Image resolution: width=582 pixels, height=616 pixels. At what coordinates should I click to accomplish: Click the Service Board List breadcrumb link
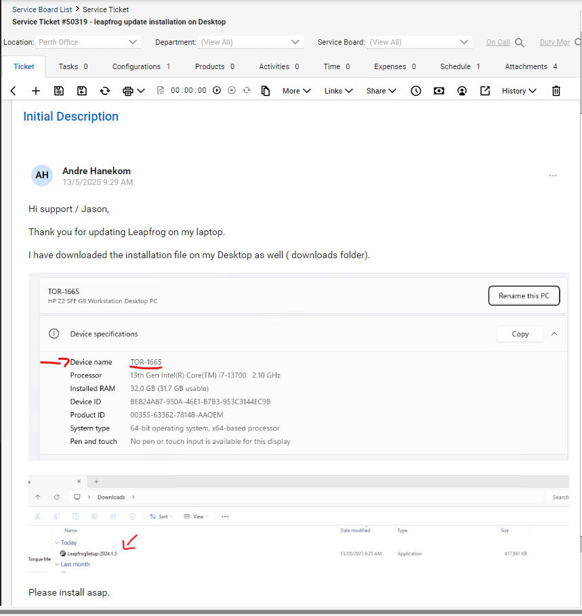pyautogui.click(x=42, y=9)
